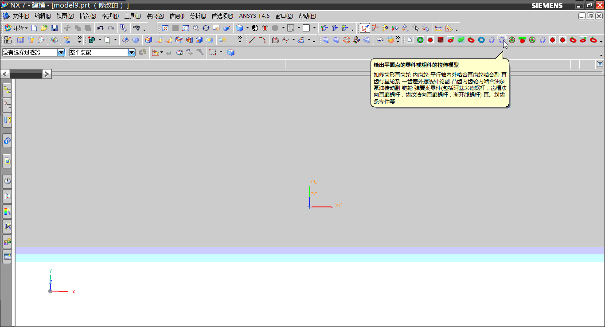Click the green T-shaped gear icon
This screenshot has height=327, width=605.
click(522, 40)
